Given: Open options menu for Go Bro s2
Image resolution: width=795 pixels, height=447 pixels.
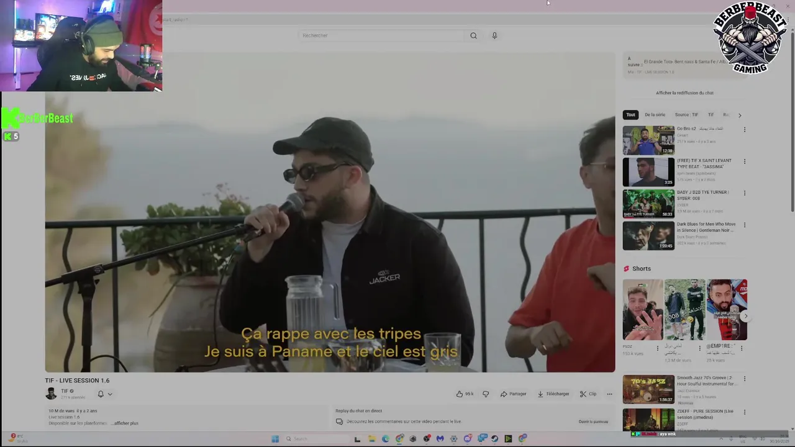Looking at the screenshot, I should 744,130.
